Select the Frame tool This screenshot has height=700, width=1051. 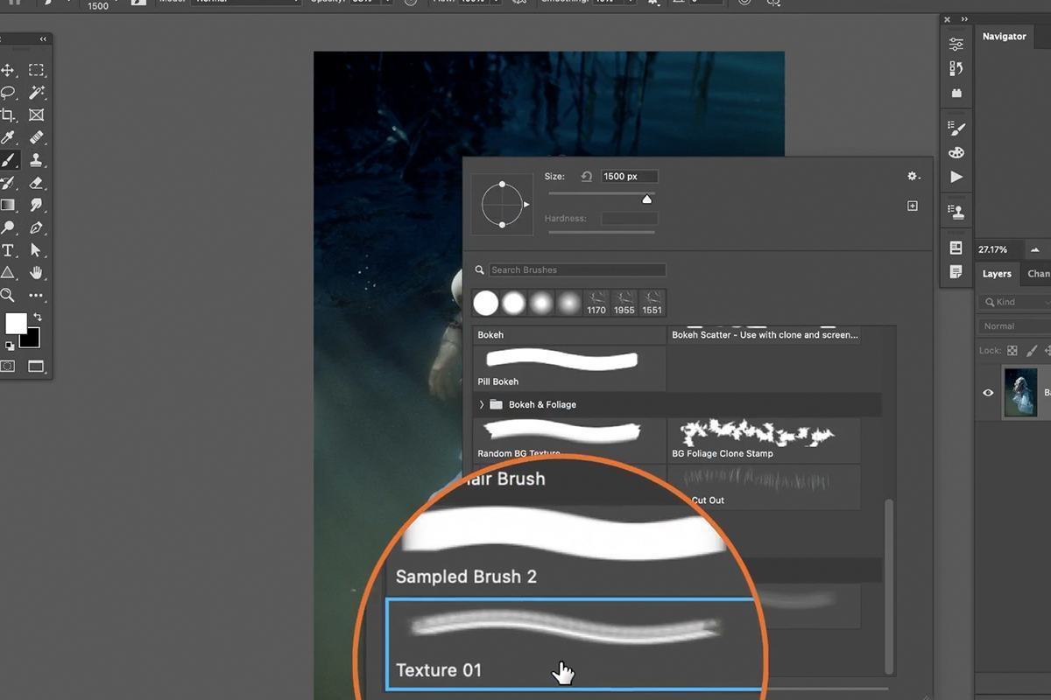point(36,115)
